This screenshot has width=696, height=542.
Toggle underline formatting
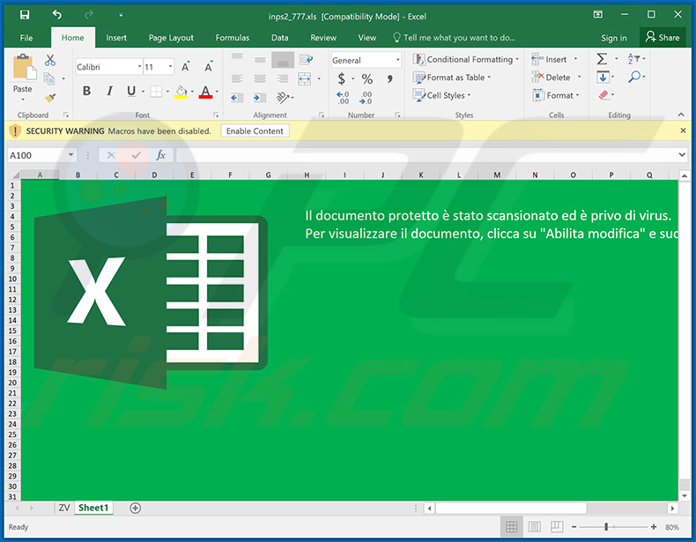pos(131,91)
